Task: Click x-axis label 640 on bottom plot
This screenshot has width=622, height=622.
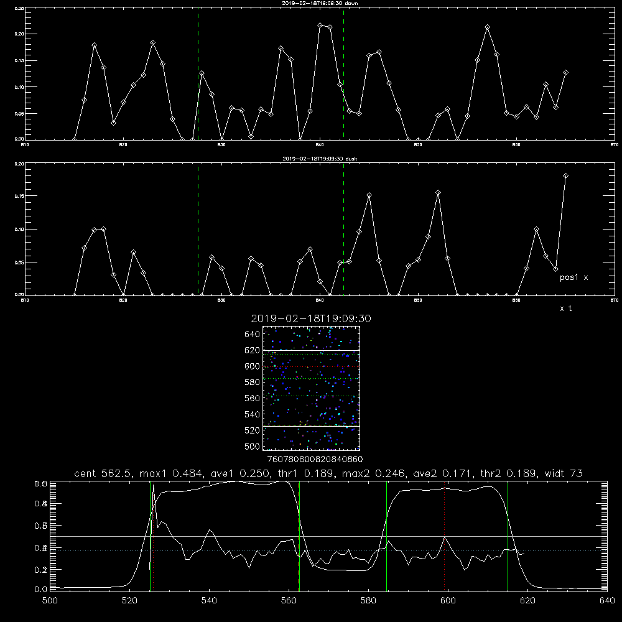Action: 607,601
